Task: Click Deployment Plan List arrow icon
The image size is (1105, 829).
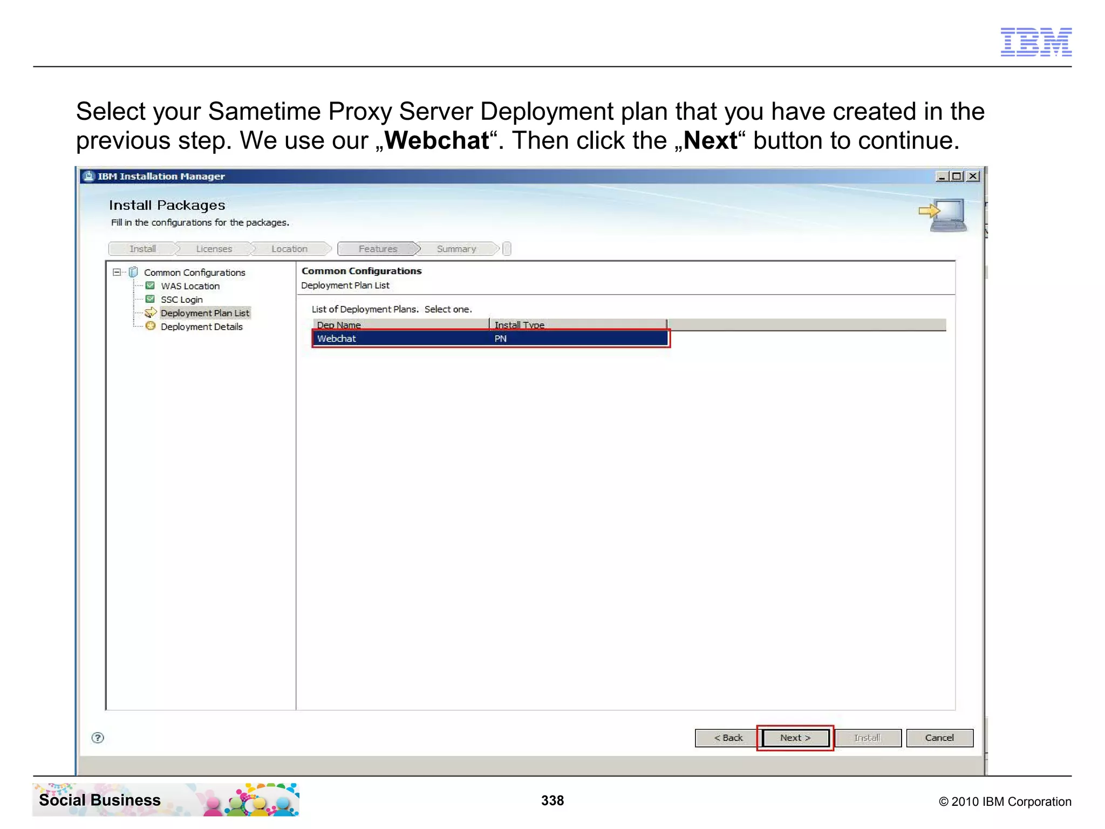Action: 151,312
